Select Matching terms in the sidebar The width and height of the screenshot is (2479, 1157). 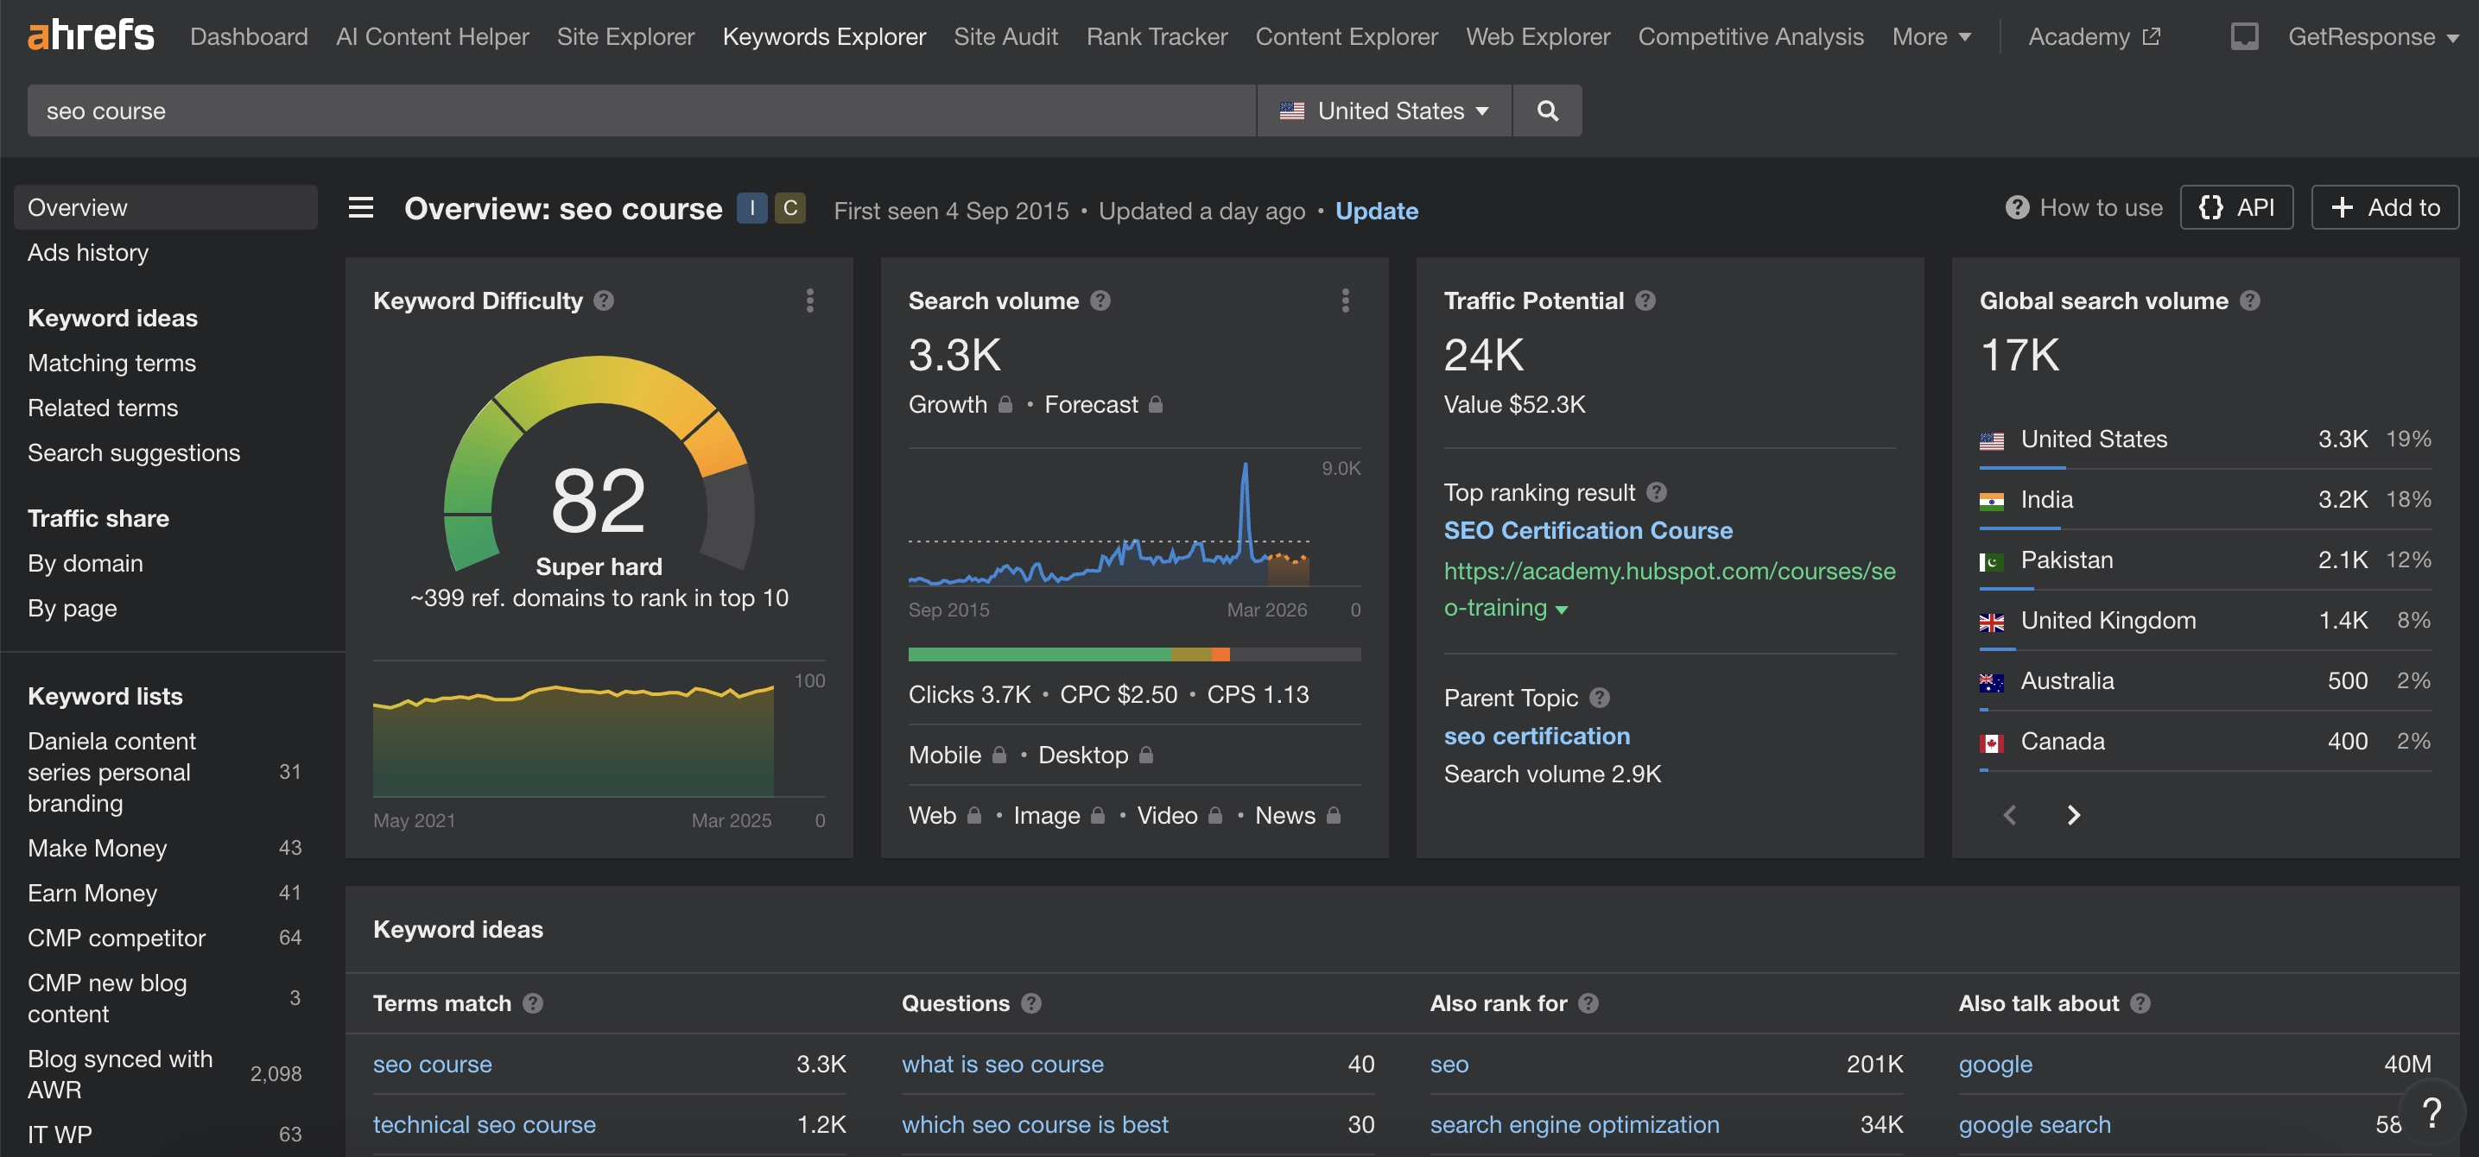[111, 363]
